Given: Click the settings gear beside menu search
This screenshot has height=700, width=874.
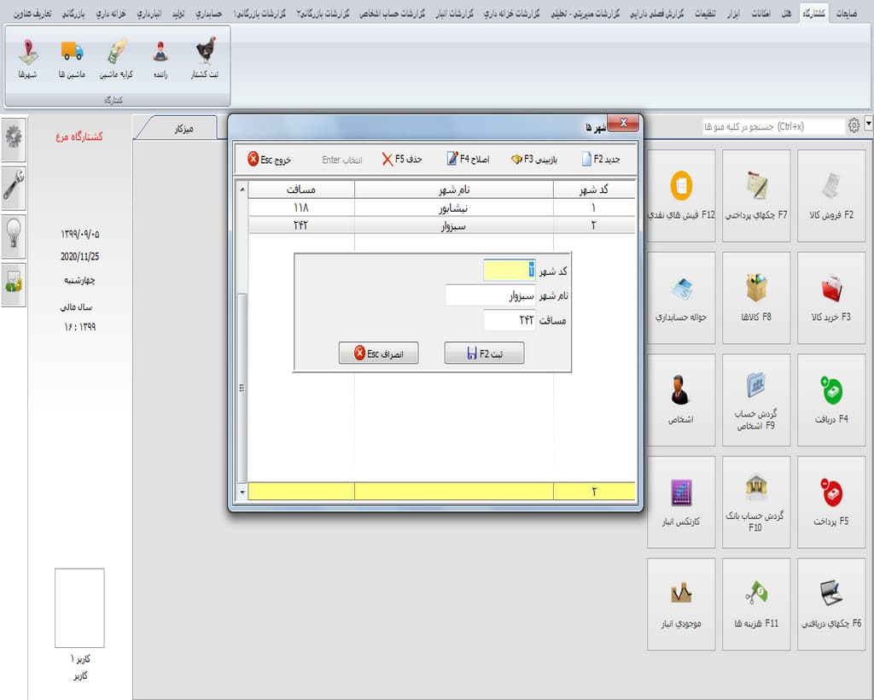Looking at the screenshot, I should 854,125.
